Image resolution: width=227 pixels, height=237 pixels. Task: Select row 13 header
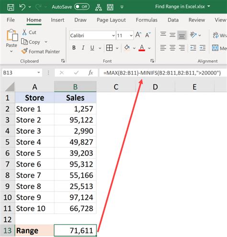[x=7, y=230]
